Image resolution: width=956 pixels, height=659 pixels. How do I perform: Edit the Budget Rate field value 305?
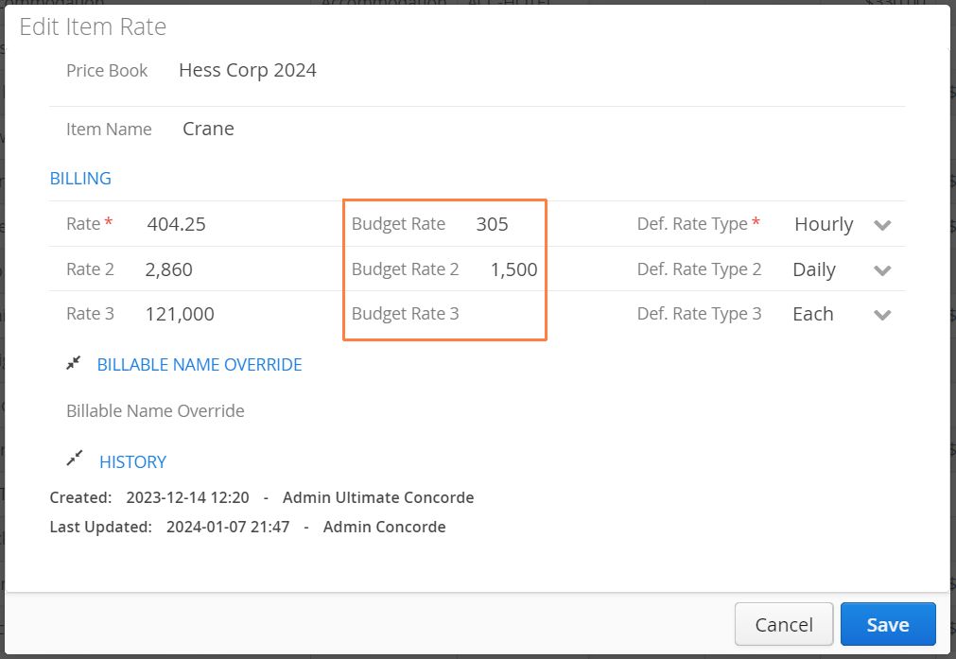pos(492,224)
